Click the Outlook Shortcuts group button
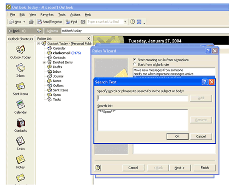Image resolution: width=239 pixels, height=190 pixels. coord(21,39)
